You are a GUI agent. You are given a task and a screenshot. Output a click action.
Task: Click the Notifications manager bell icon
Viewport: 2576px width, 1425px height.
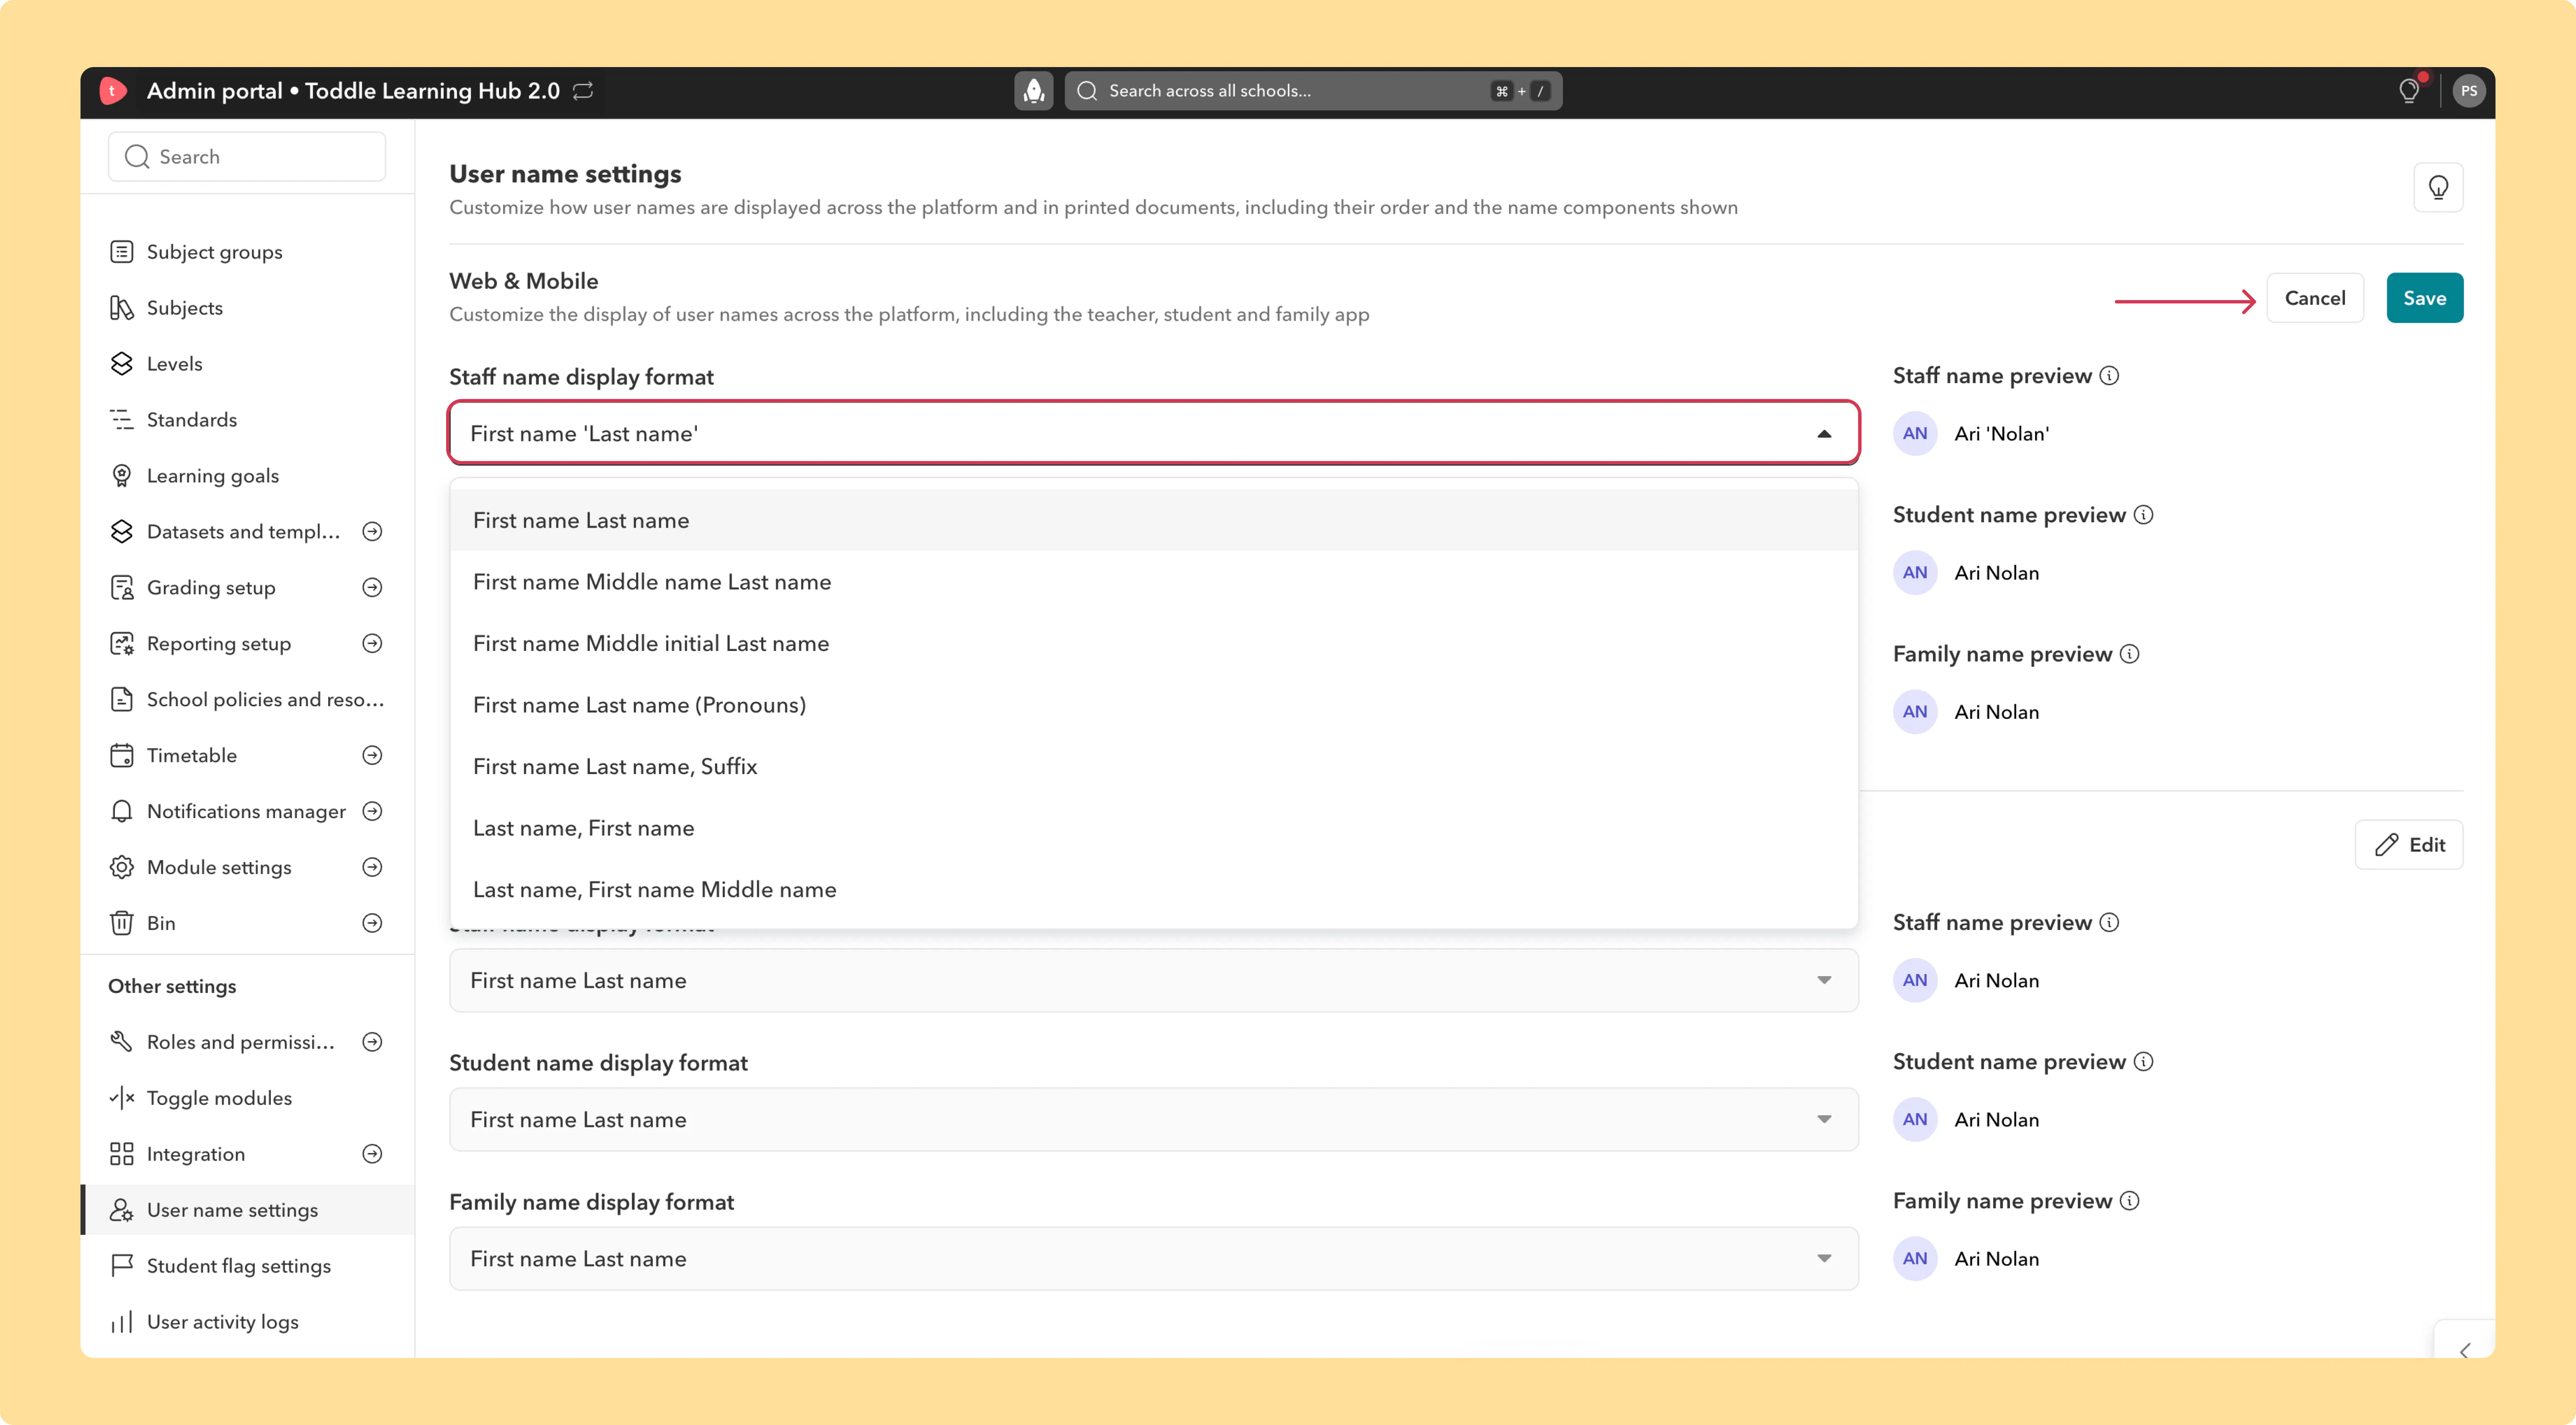[x=122, y=811]
